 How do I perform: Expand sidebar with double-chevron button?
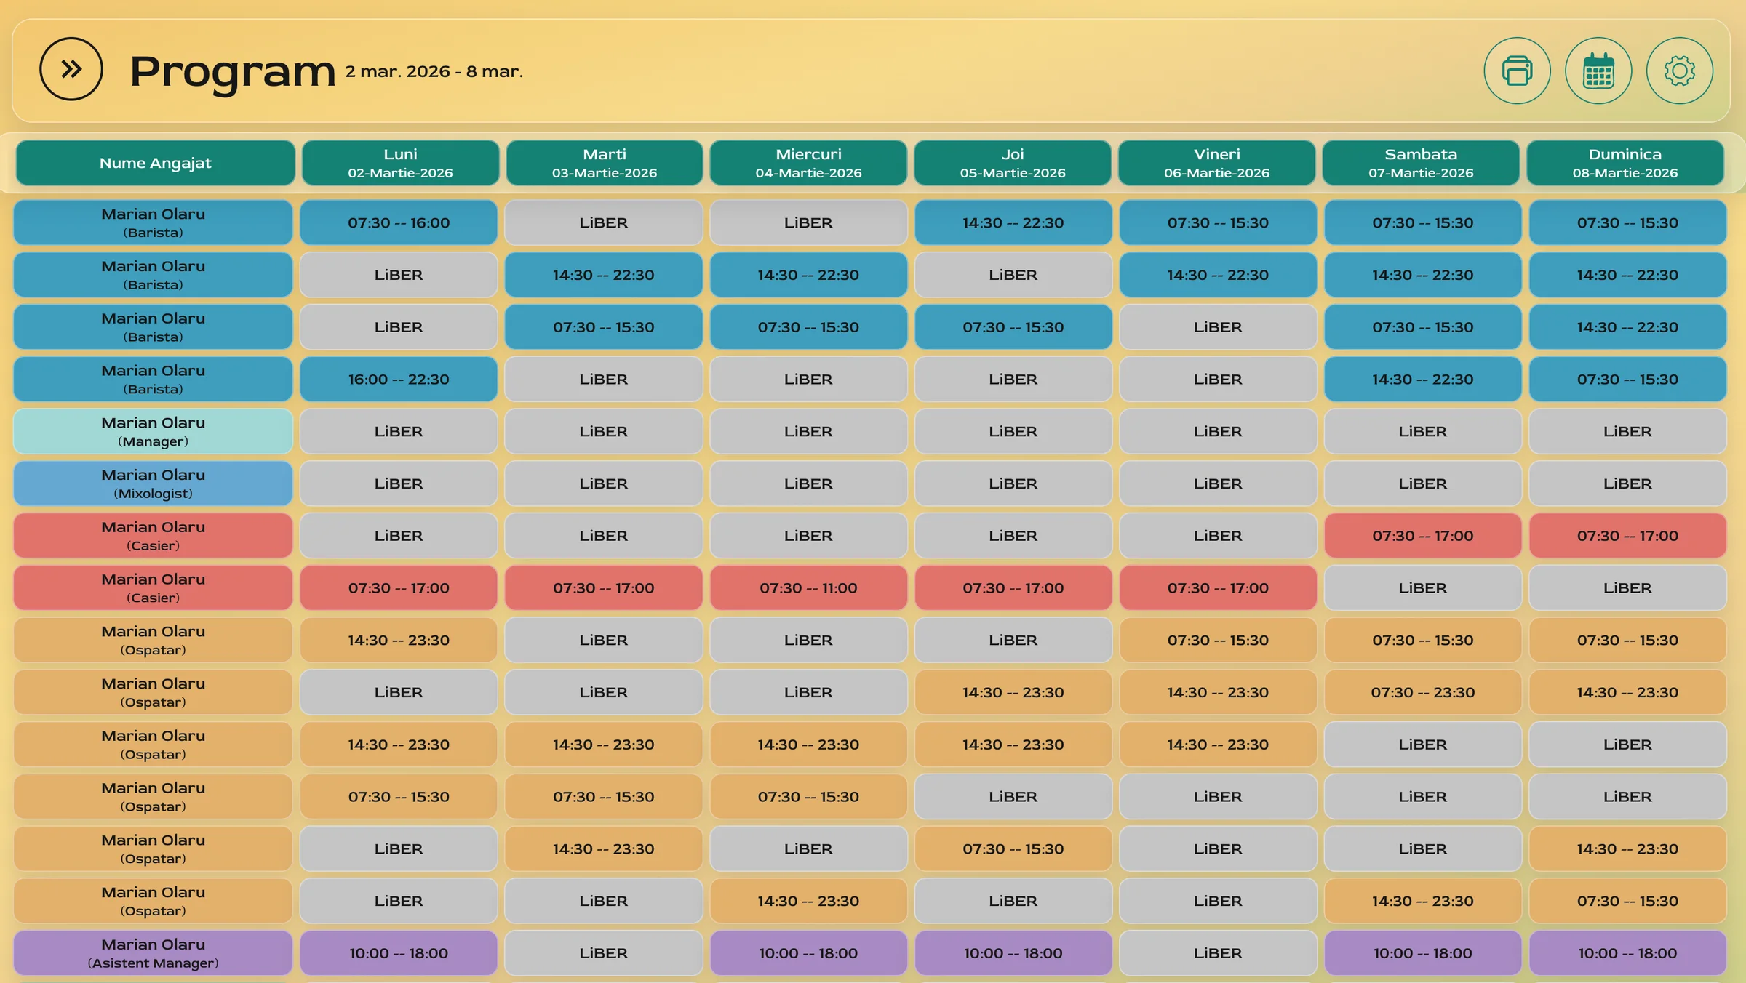click(x=71, y=69)
